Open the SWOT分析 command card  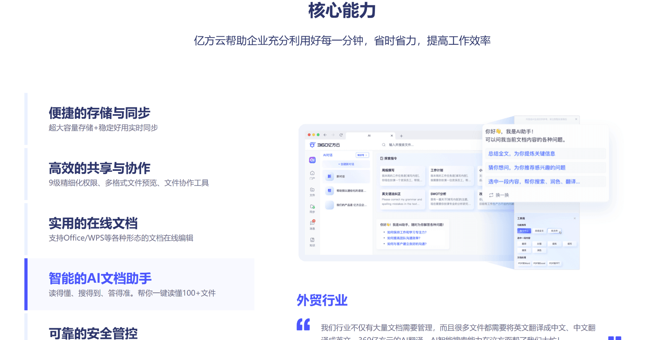click(450, 199)
